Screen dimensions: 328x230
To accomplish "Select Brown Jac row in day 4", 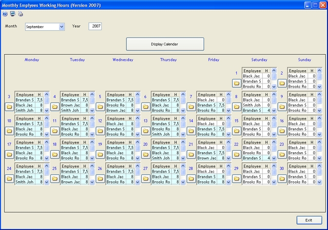I will pos(74,105).
